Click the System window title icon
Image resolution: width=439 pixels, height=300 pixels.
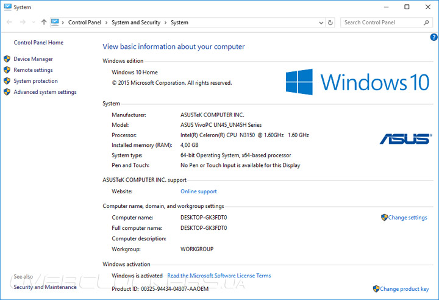[x=7, y=7]
